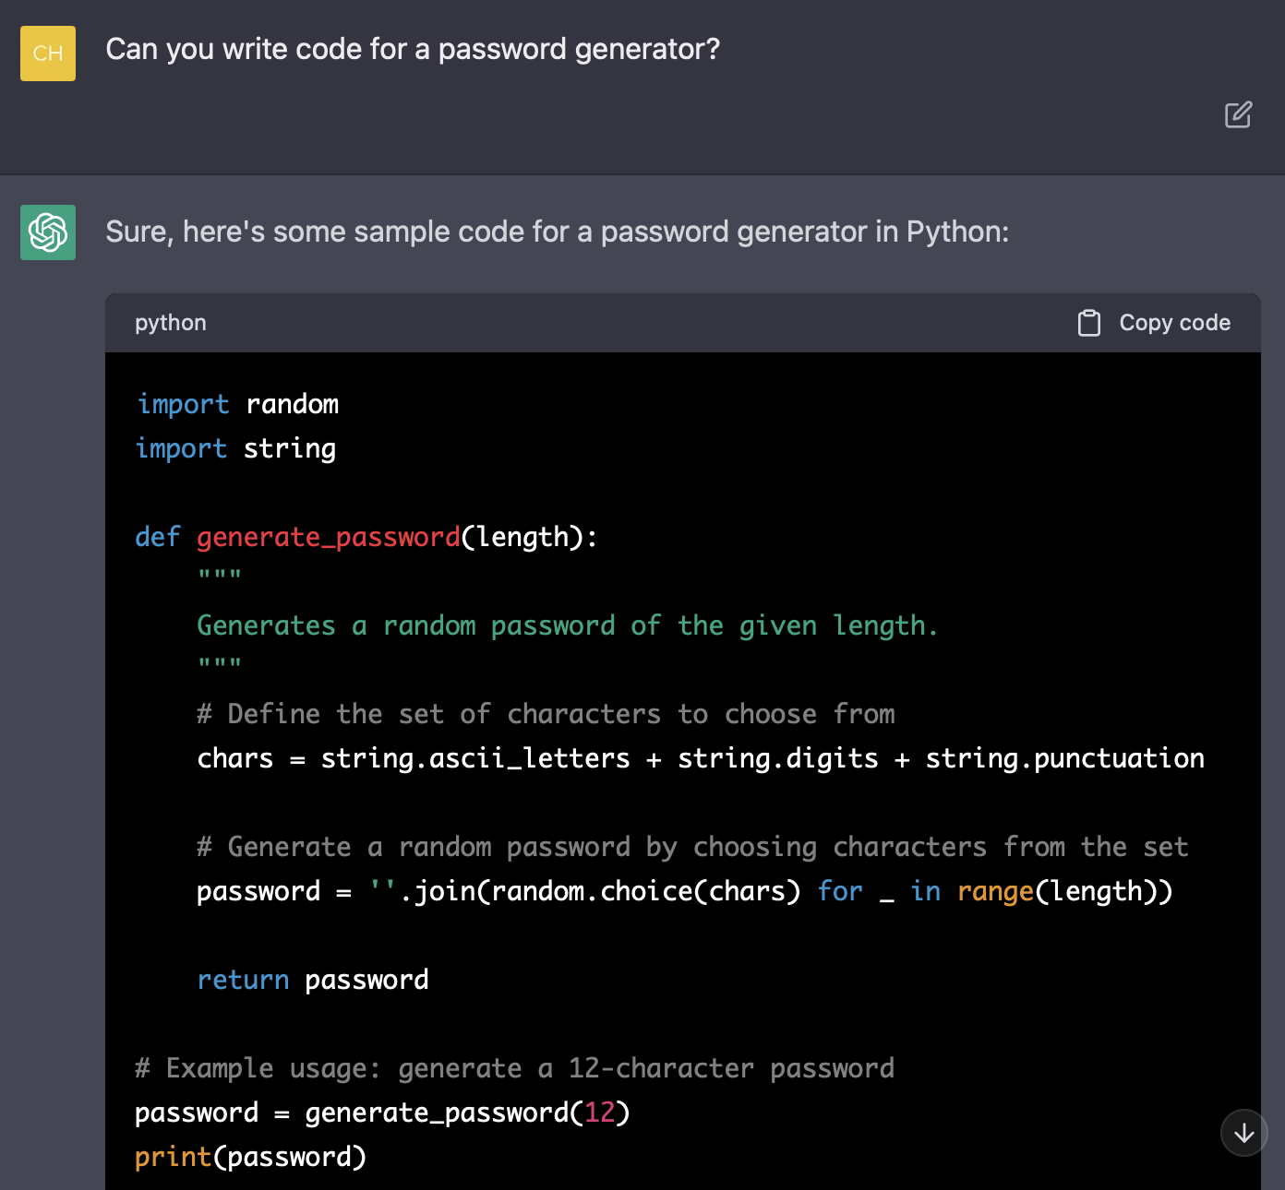
Task: Click the CH user avatar
Action: pos(48,54)
